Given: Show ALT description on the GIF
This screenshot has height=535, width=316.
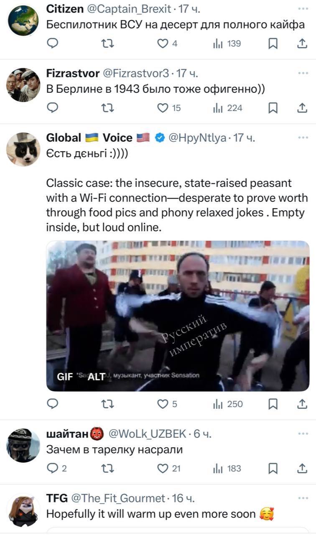Looking at the screenshot, I should pyautogui.click(x=95, y=377).
